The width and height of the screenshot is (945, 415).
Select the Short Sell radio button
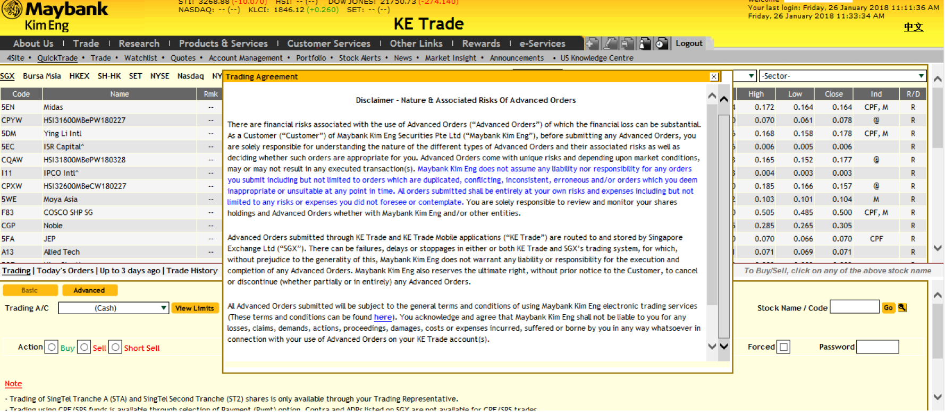tap(115, 347)
